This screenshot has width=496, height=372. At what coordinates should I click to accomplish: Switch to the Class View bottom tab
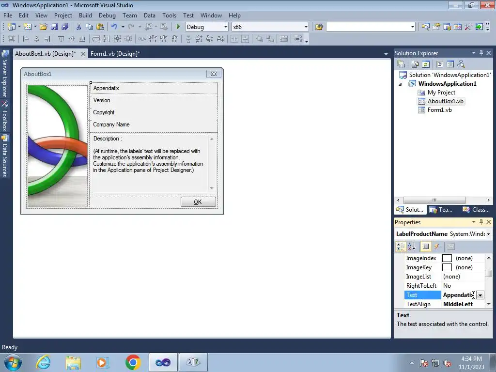click(x=477, y=209)
